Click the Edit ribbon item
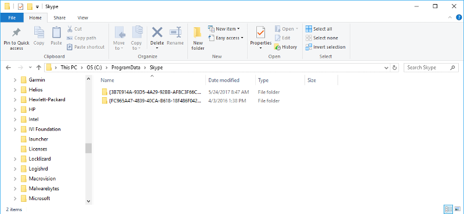 pos(282,38)
